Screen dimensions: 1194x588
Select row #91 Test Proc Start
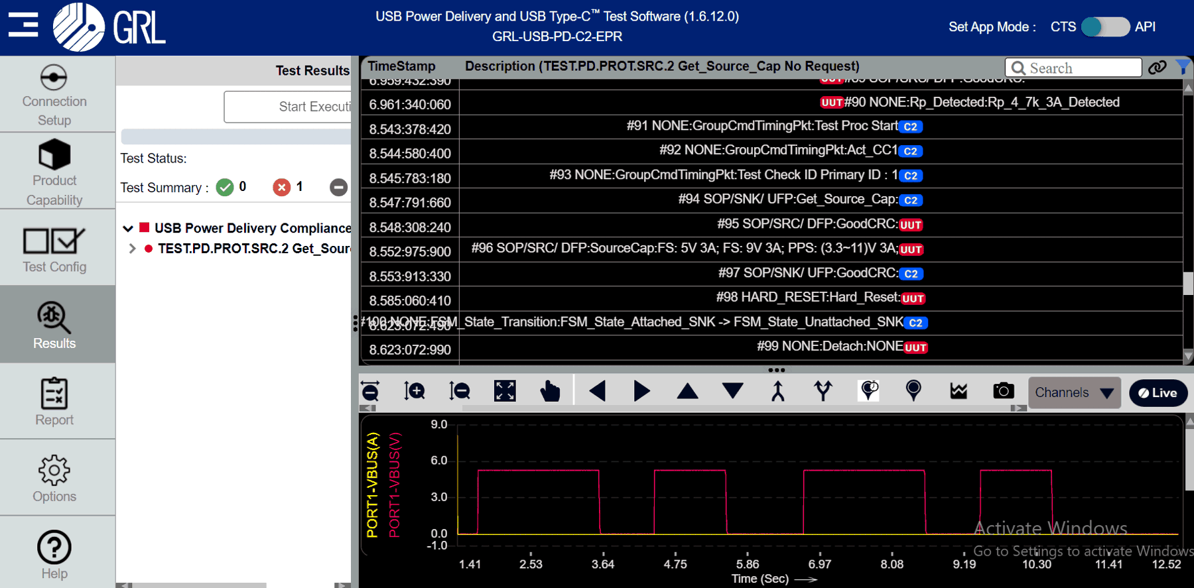tap(773, 126)
